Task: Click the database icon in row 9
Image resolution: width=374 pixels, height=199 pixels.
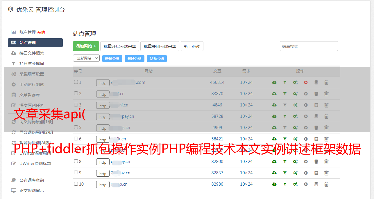Action: [316, 173]
